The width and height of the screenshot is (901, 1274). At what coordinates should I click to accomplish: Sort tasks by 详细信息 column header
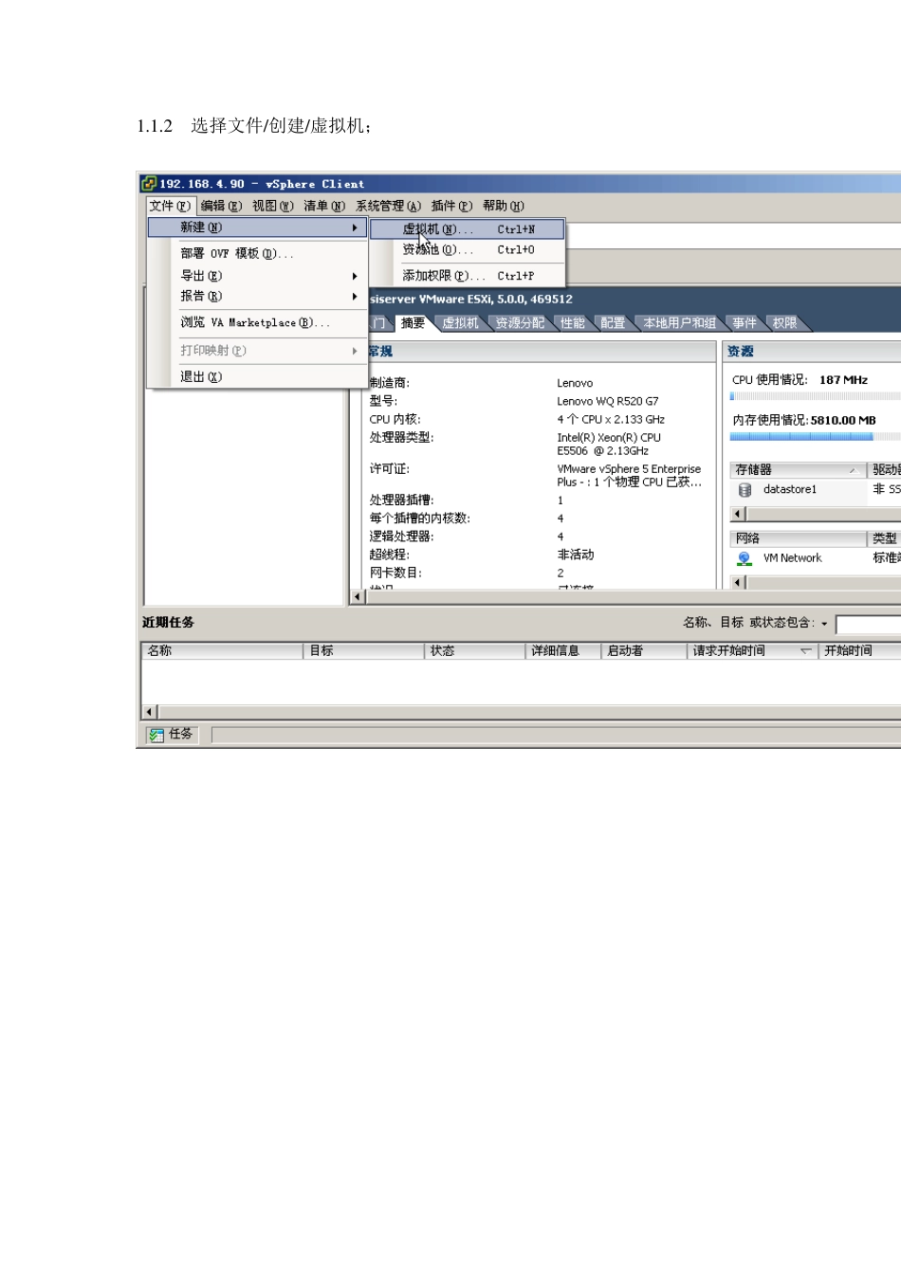tap(563, 651)
